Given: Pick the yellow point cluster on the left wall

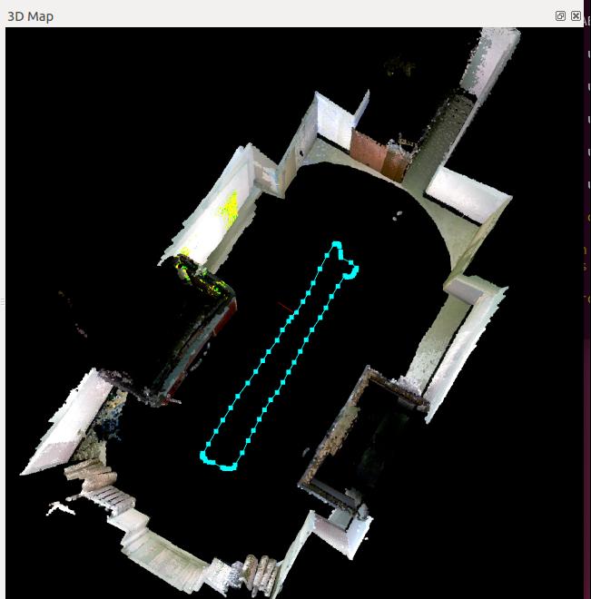Looking at the screenshot, I should tap(228, 209).
